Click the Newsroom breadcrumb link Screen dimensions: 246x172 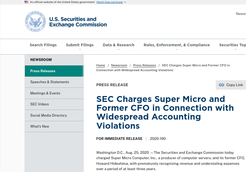pyautogui.click(x=119, y=65)
